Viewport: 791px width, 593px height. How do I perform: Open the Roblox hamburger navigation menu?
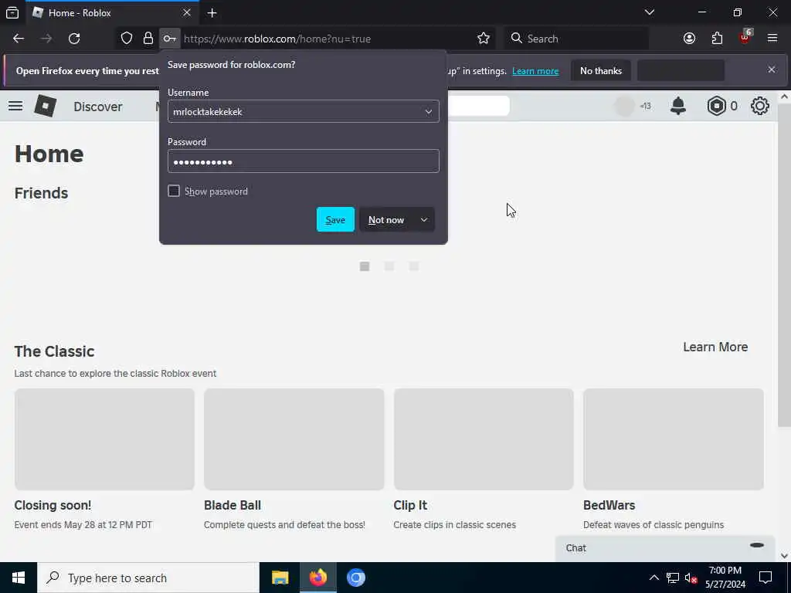(x=15, y=106)
